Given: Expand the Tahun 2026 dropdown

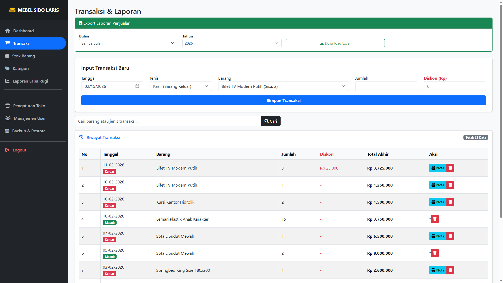Looking at the screenshot, I should 232,43.
